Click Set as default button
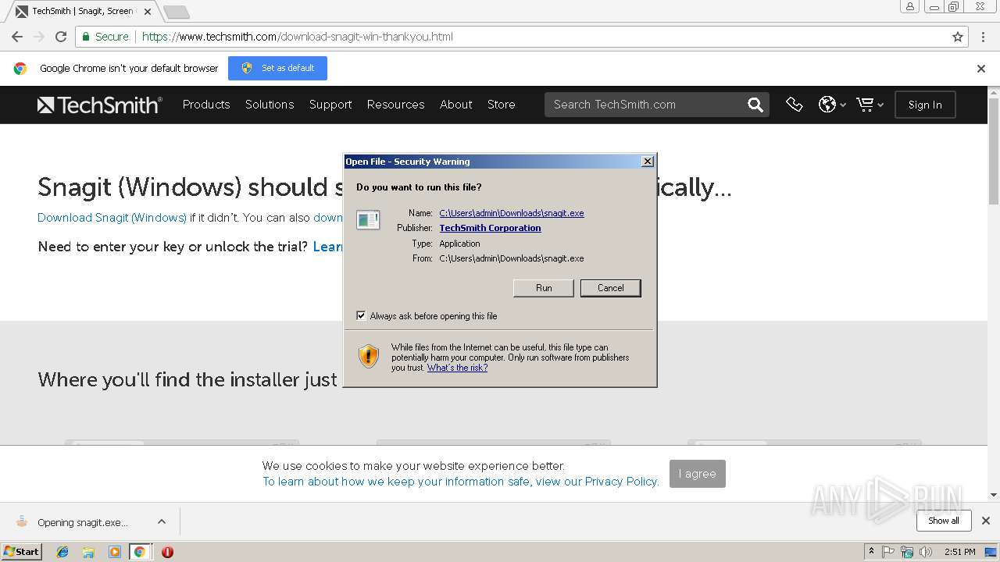Screen dimensions: 1000x562 tap(277, 68)
